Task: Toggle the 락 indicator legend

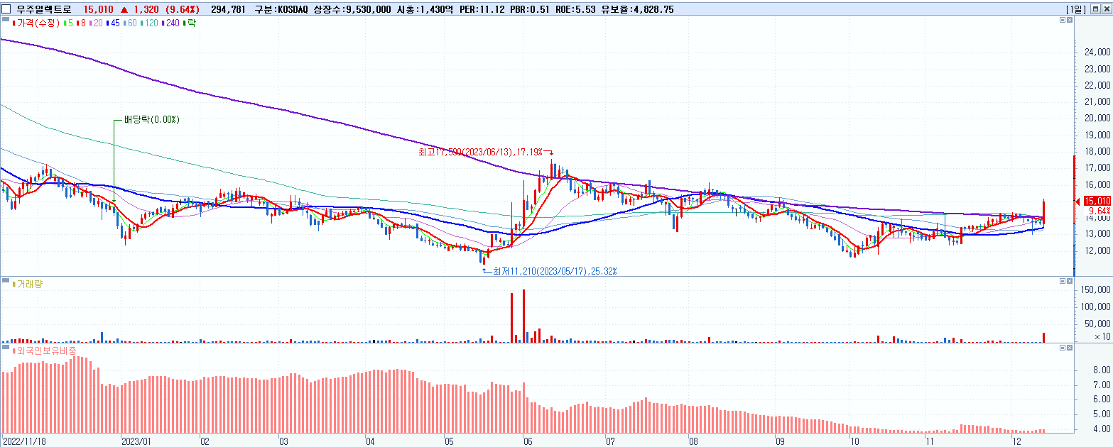Action: pos(190,23)
